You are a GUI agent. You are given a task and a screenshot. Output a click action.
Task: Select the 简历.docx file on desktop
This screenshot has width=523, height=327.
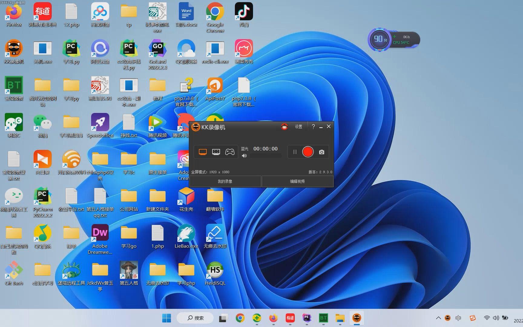click(x=186, y=15)
